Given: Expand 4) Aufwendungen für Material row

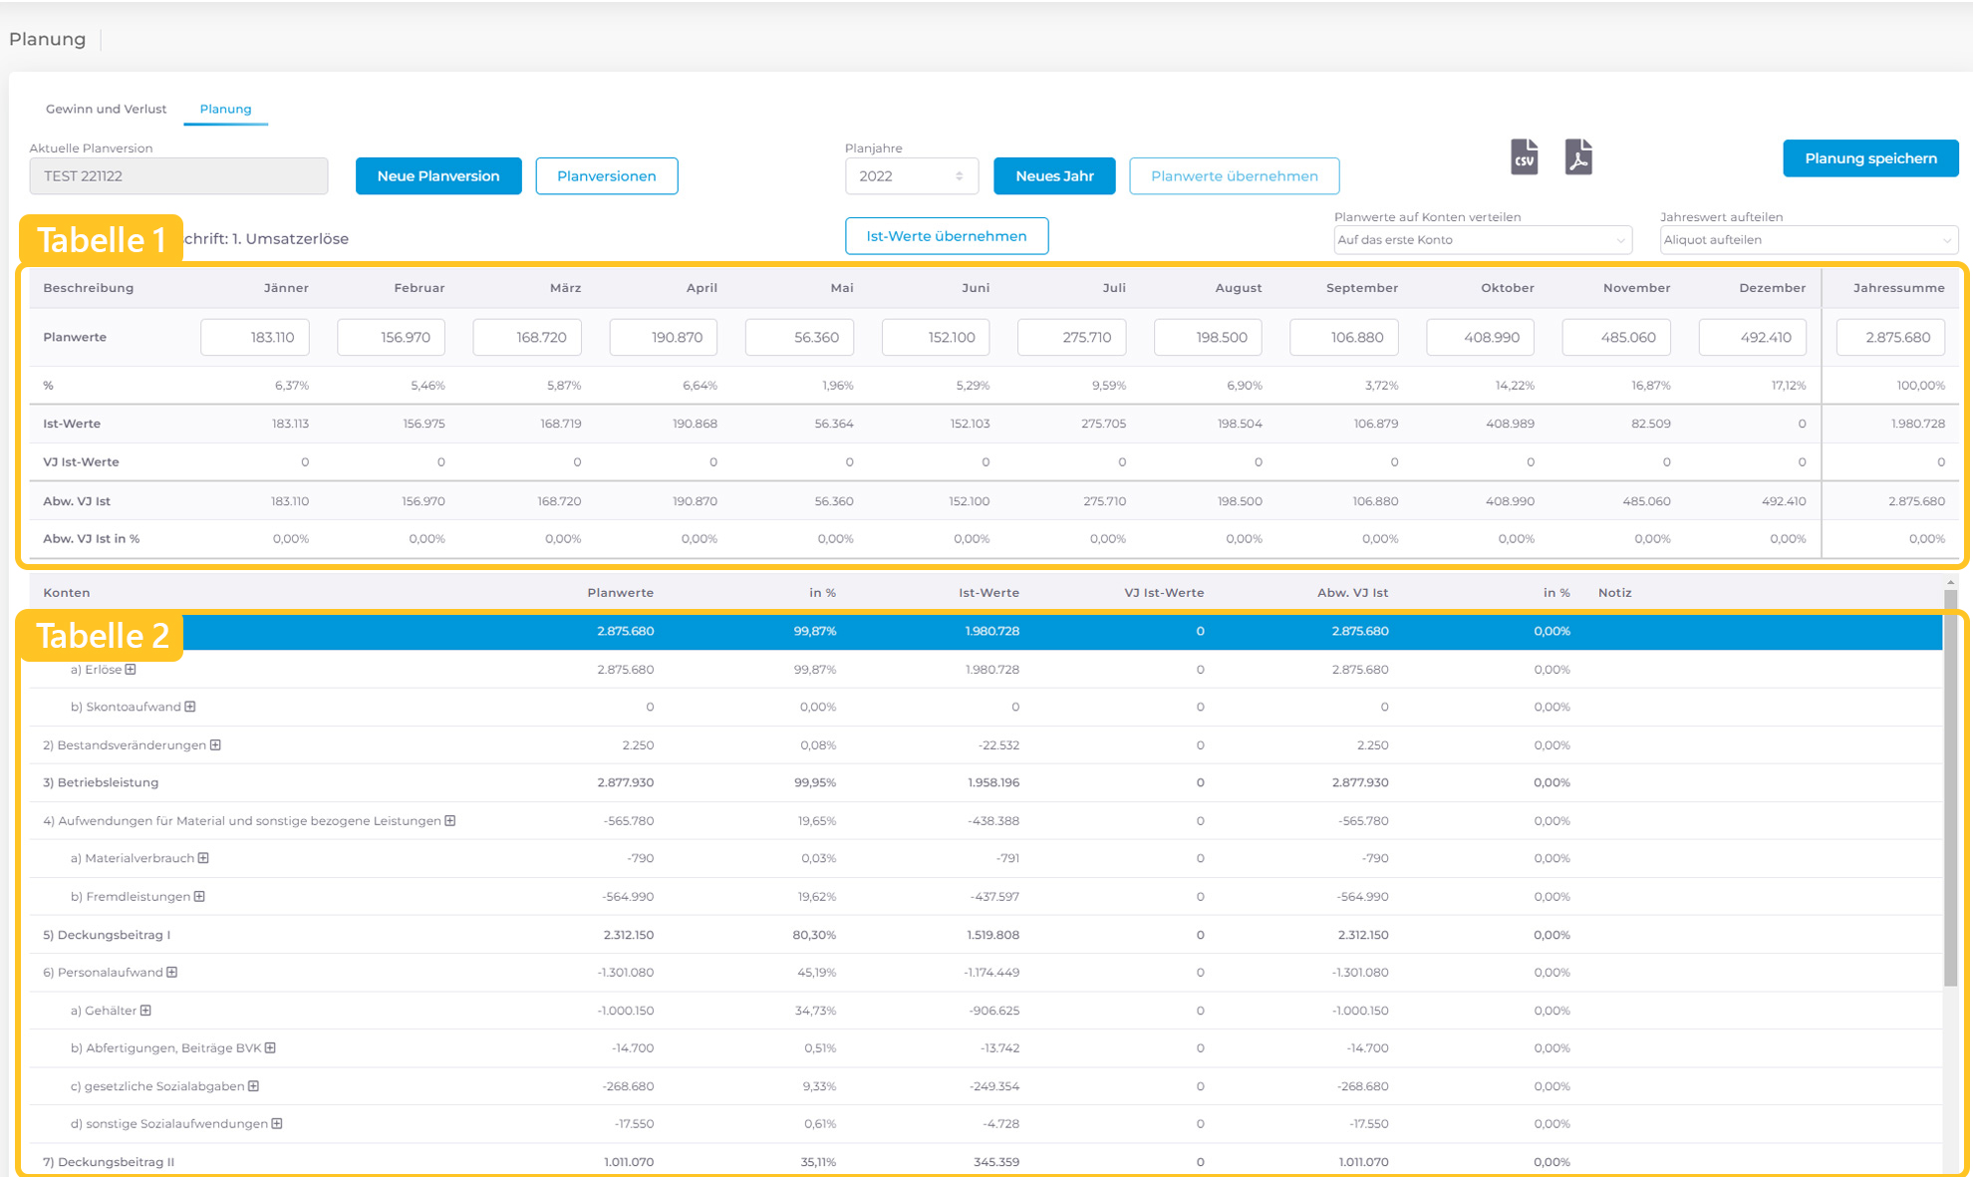Looking at the screenshot, I should pyautogui.click(x=450, y=821).
